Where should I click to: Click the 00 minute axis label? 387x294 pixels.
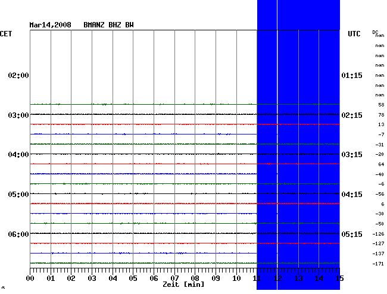30,279
